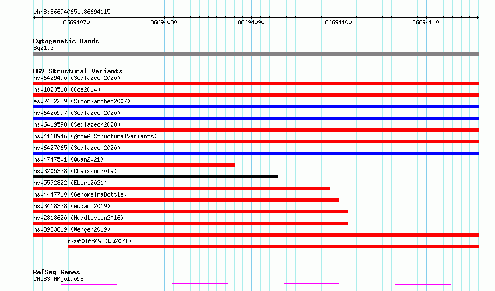Image resolution: width=495 pixels, height=291 pixels.
Task: Open variant nsv6419590 (Sedlazeck2020) label
Action: click(x=77, y=124)
